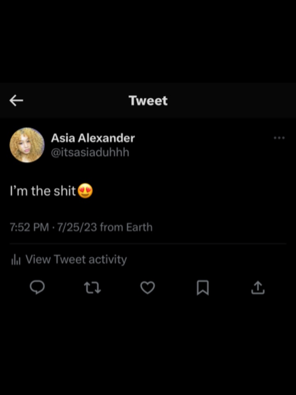Click the empty header bar right of "Tweet"
Screen dimensions: 296x395
tap(230, 101)
